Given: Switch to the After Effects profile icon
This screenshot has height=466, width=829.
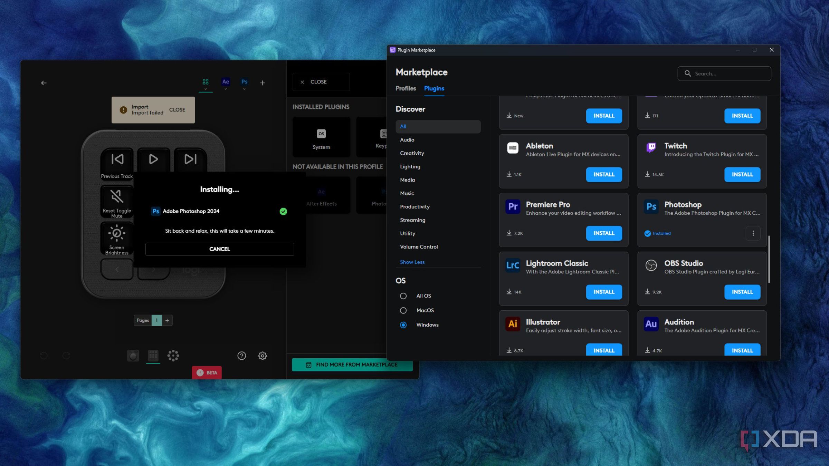Looking at the screenshot, I should pyautogui.click(x=226, y=82).
